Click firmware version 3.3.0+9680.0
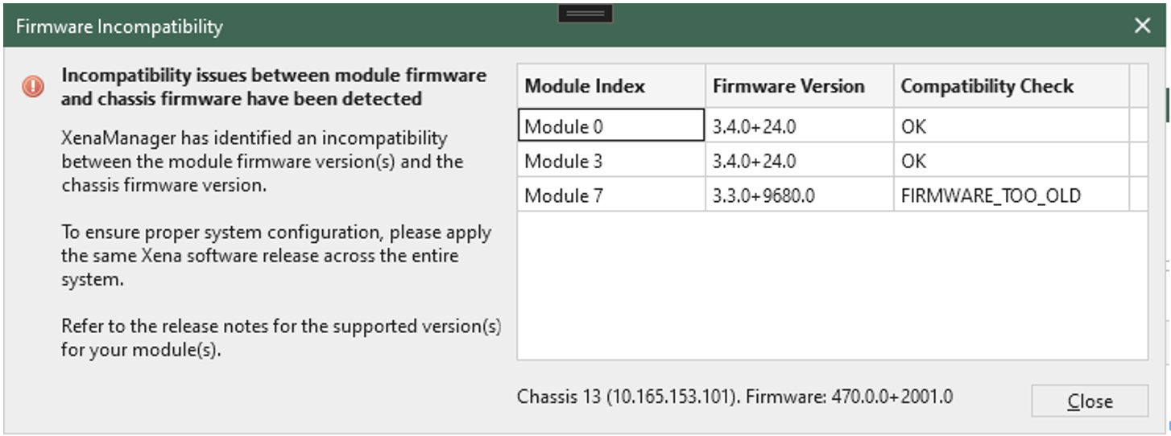 click(800, 195)
